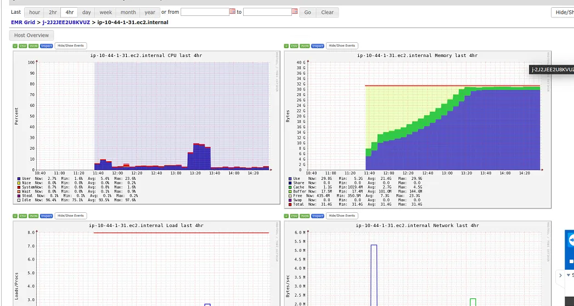
Task: Toggle Hide/Show Events for Load graph
Action: pos(71,216)
